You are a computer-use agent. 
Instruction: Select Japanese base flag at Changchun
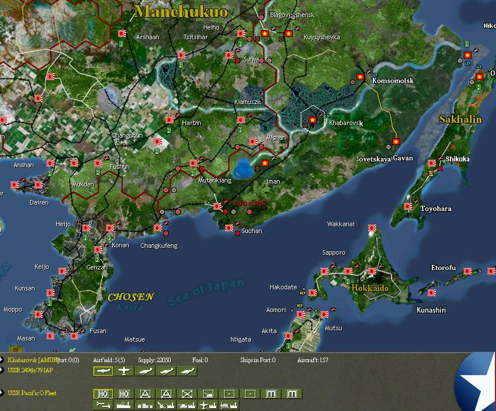[x=158, y=142]
